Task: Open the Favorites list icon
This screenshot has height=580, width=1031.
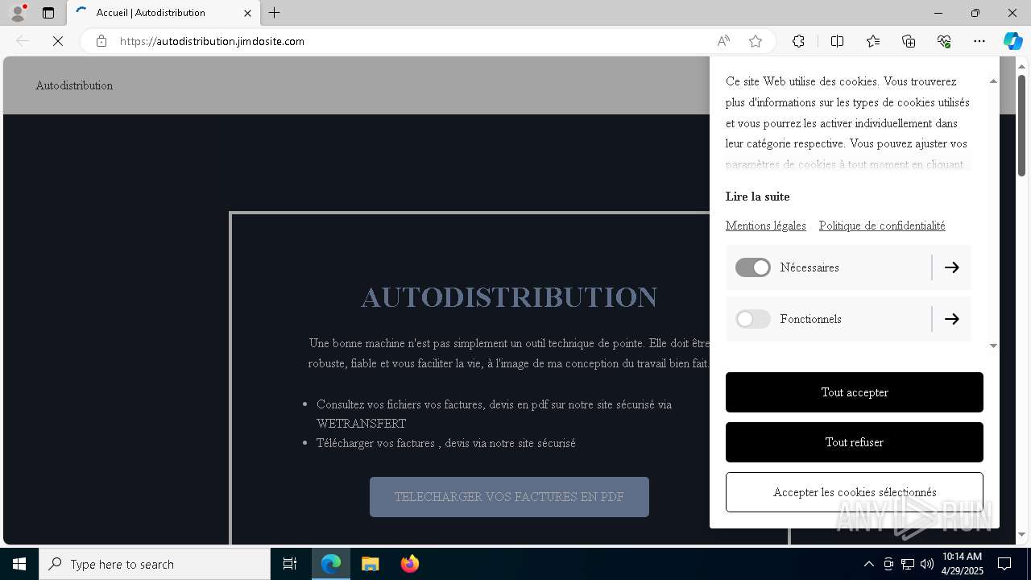Action: (873, 41)
